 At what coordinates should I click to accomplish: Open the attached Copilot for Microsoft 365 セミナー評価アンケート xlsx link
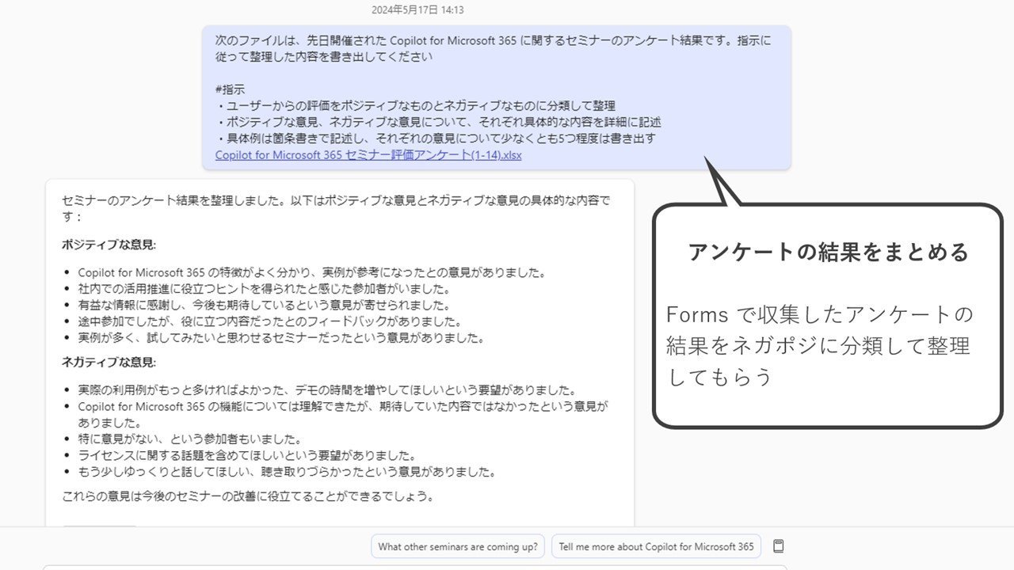368,155
